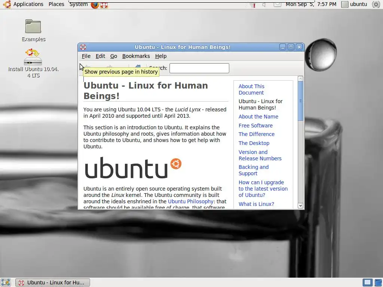Open the What is Linux? link
The image size is (383, 287).
(256, 204)
